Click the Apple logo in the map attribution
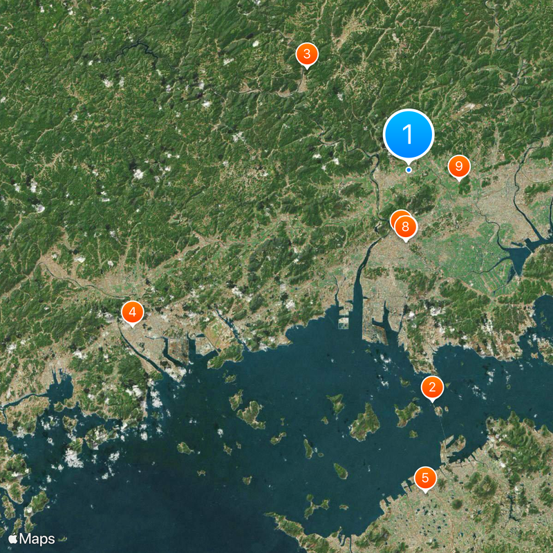 13,538
